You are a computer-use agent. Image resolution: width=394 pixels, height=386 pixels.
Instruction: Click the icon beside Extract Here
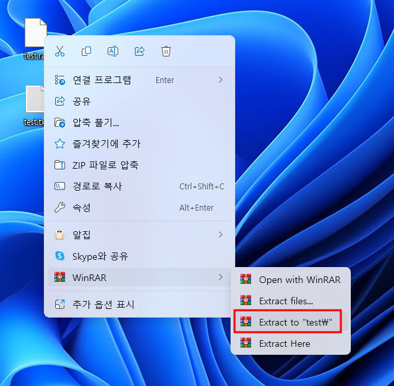(x=246, y=343)
